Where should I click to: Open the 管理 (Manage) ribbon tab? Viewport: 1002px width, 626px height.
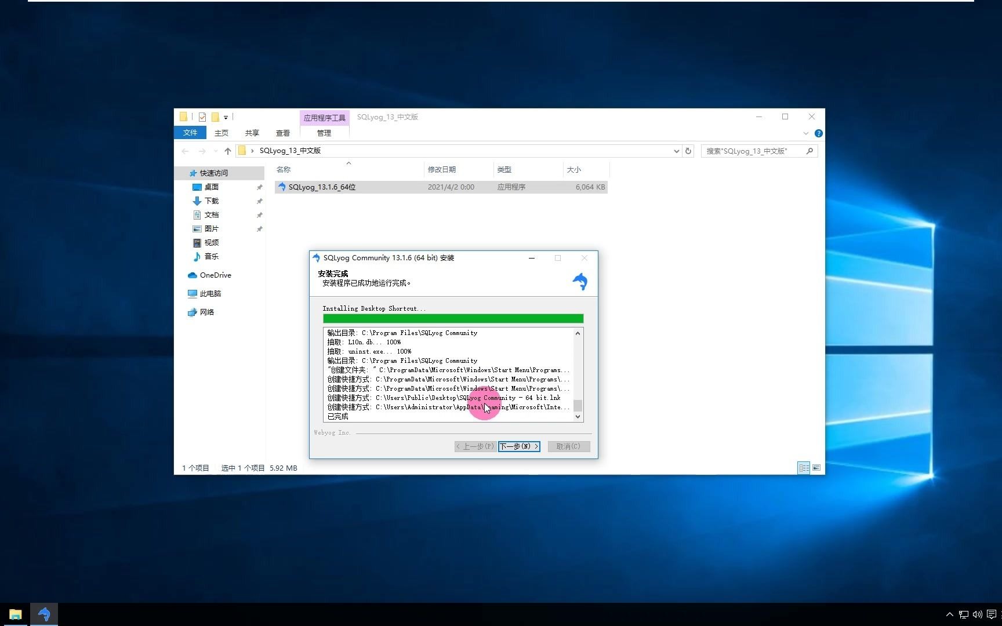[324, 133]
